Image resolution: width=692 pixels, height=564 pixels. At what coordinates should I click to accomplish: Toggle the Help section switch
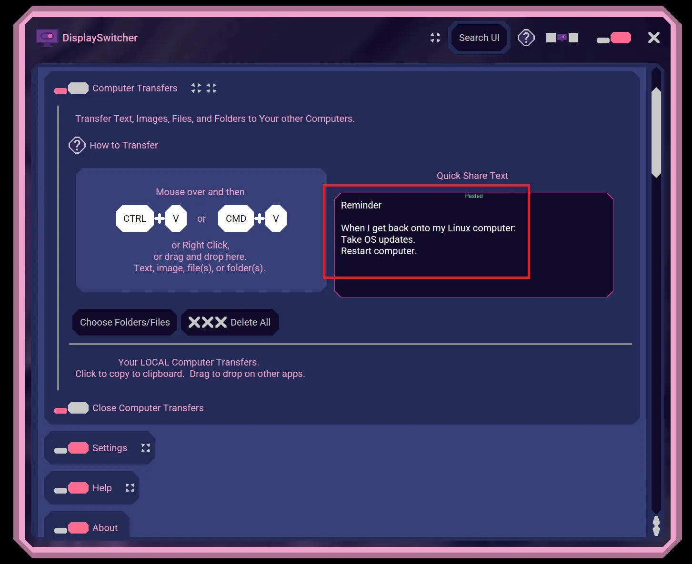tap(71, 488)
